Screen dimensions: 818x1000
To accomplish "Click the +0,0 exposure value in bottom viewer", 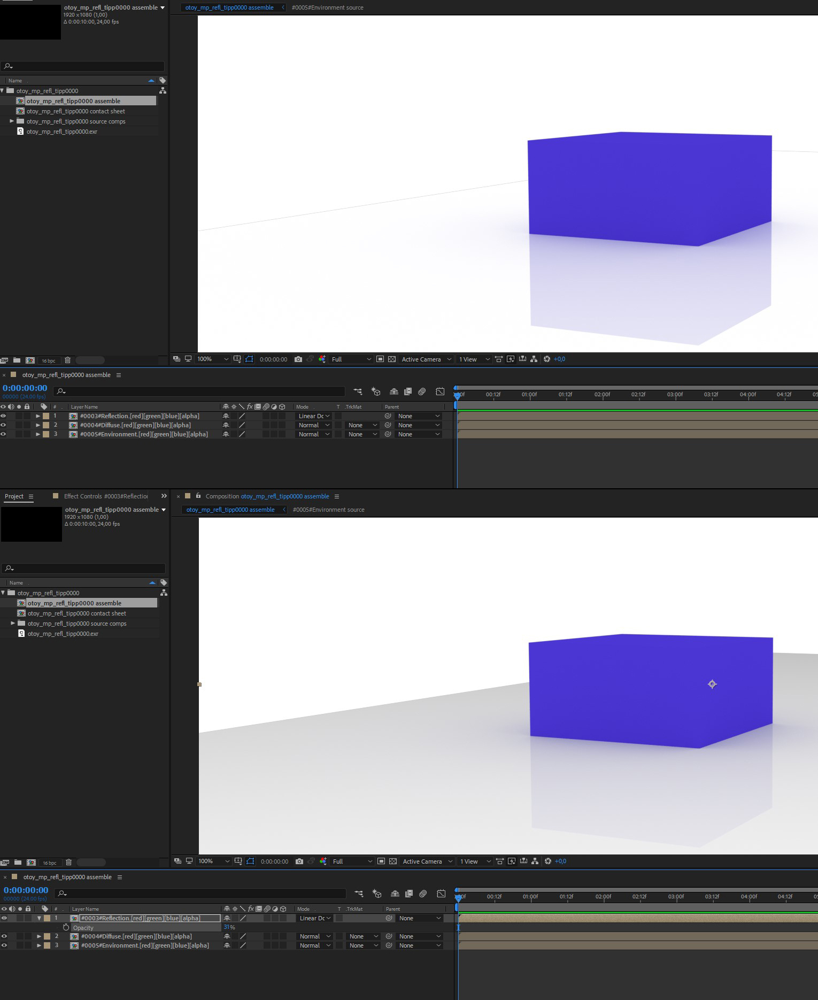I will (560, 861).
